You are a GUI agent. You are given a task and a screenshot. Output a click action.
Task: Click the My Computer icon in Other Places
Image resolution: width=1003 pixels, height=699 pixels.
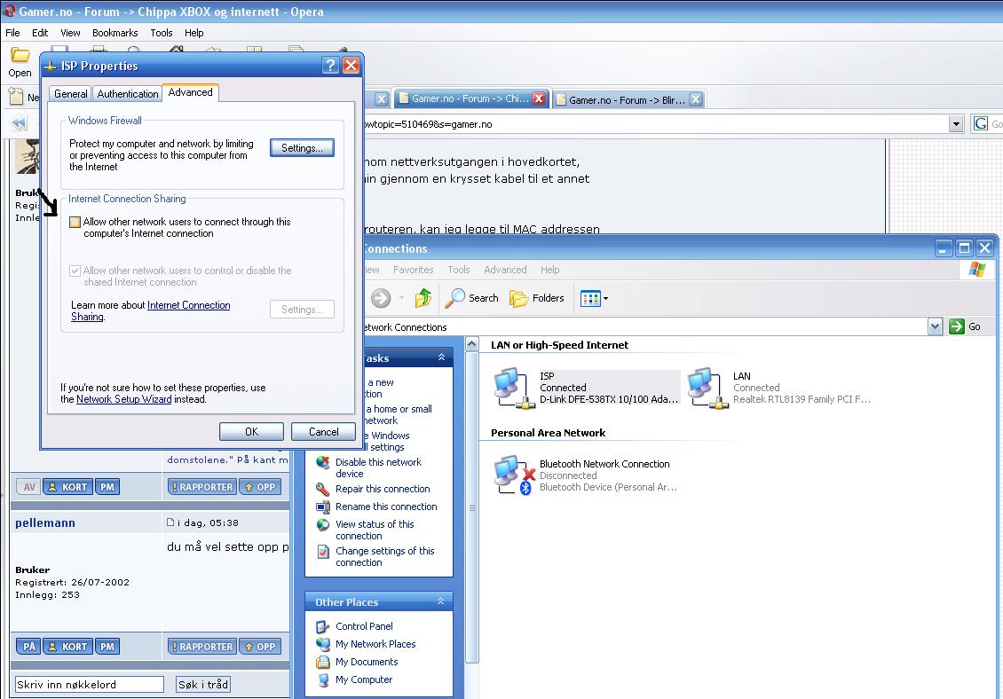pos(323,679)
